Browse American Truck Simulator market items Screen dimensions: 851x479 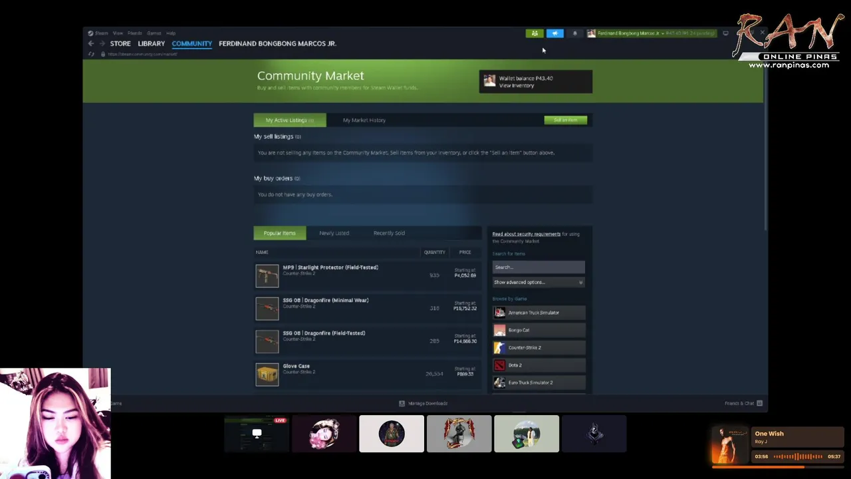pyautogui.click(x=539, y=313)
